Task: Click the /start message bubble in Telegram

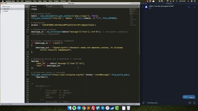Action: (x=189, y=97)
